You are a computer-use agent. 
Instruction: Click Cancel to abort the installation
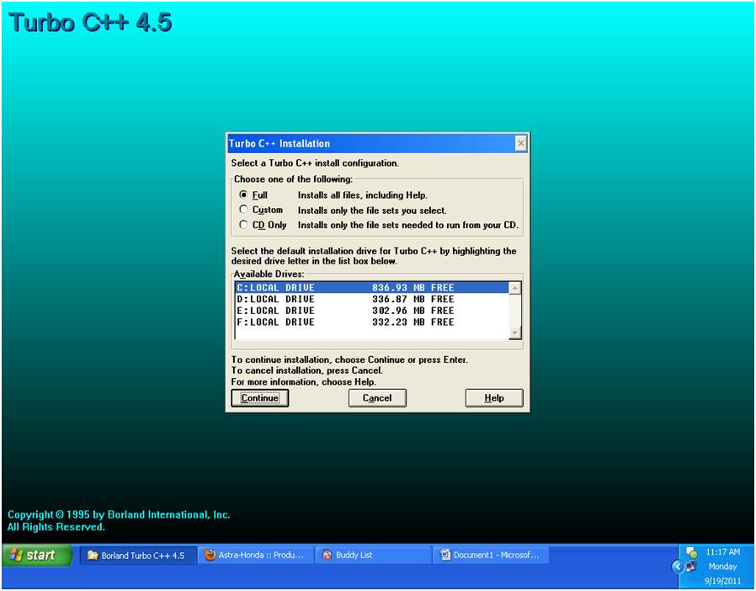click(376, 397)
